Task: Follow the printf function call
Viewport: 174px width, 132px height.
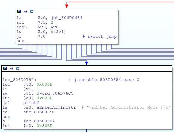Action: pyautogui.click(x=31, y=103)
